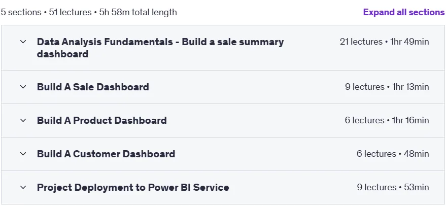Viewport: 446px width, 206px height.
Task: Click the 6 lectures • 48min label
Action: pos(393,154)
